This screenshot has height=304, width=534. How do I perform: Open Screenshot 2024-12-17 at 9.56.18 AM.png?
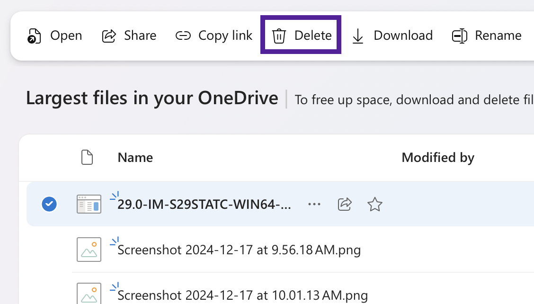click(239, 250)
